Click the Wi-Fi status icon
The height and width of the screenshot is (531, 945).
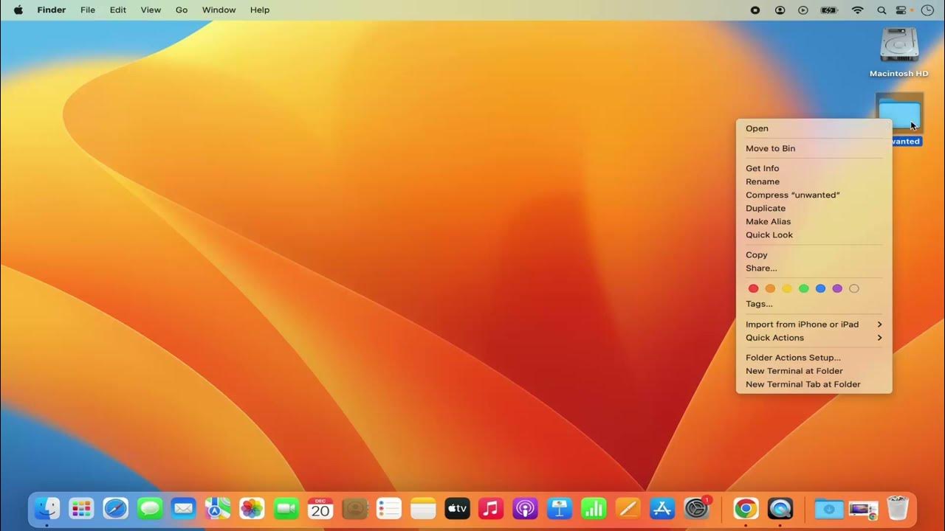point(857,10)
